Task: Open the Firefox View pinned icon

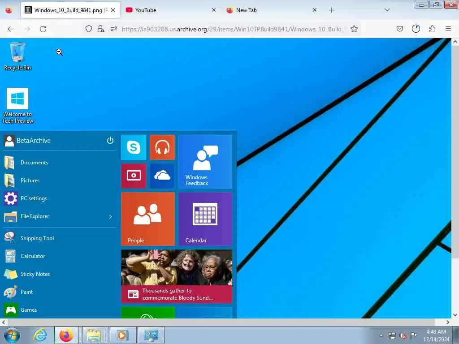Action: pos(9,10)
